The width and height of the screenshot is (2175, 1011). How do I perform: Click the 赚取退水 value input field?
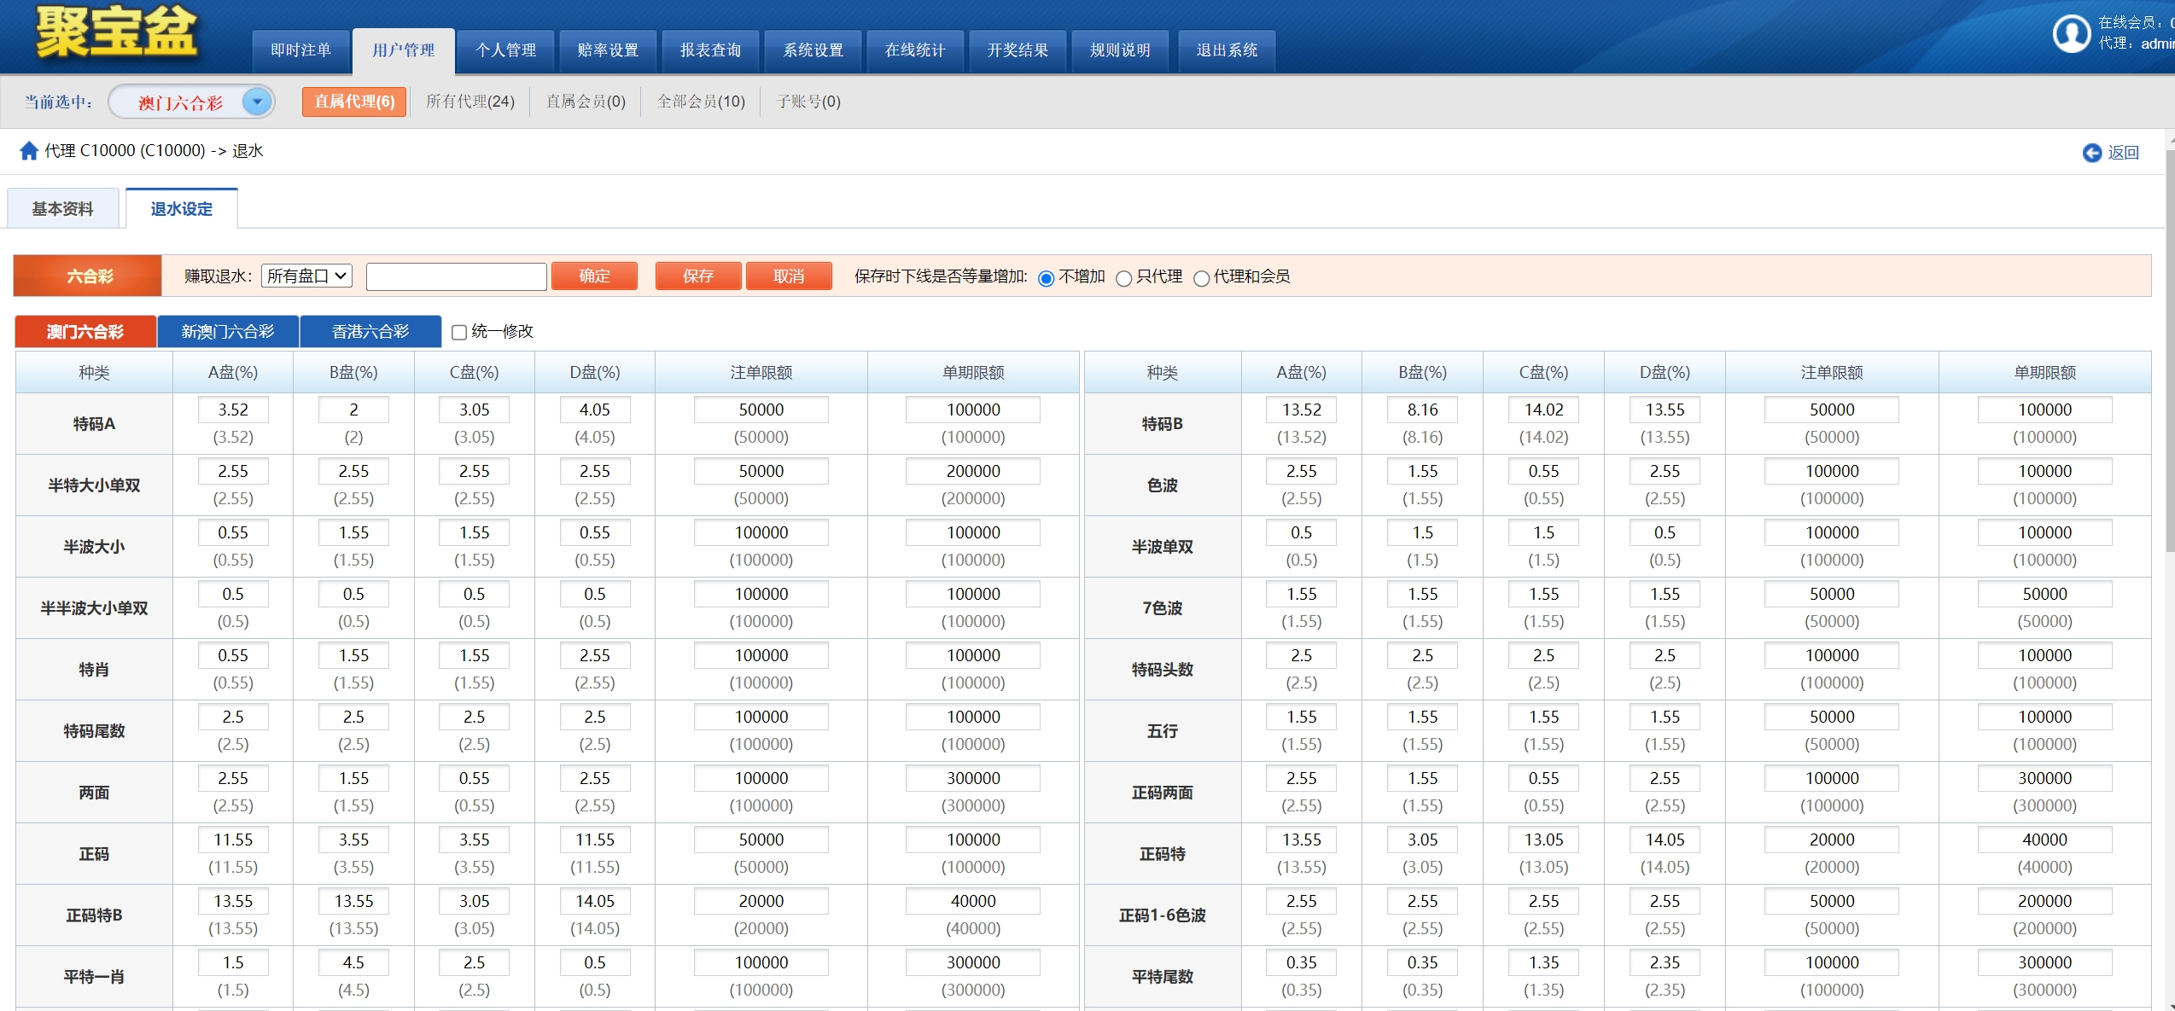[x=456, y=276]
